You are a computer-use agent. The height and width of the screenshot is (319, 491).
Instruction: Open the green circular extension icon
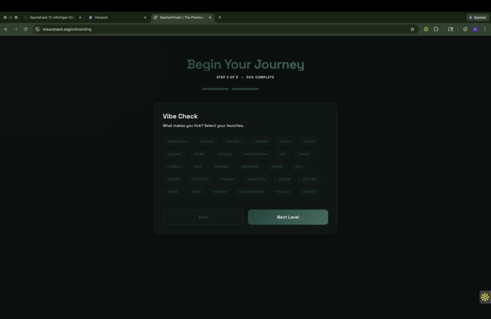pos(426,29)
